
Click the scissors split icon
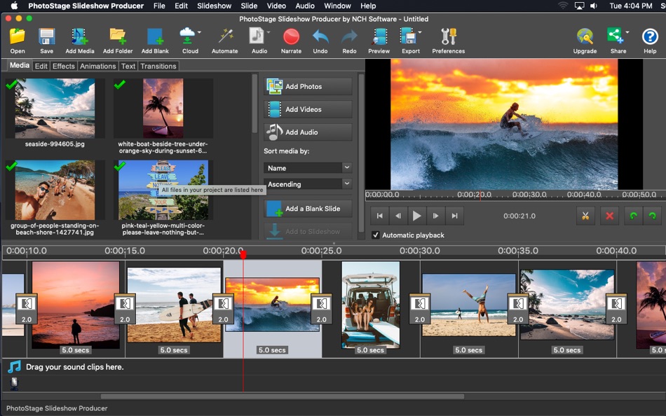tap(585, 216)
